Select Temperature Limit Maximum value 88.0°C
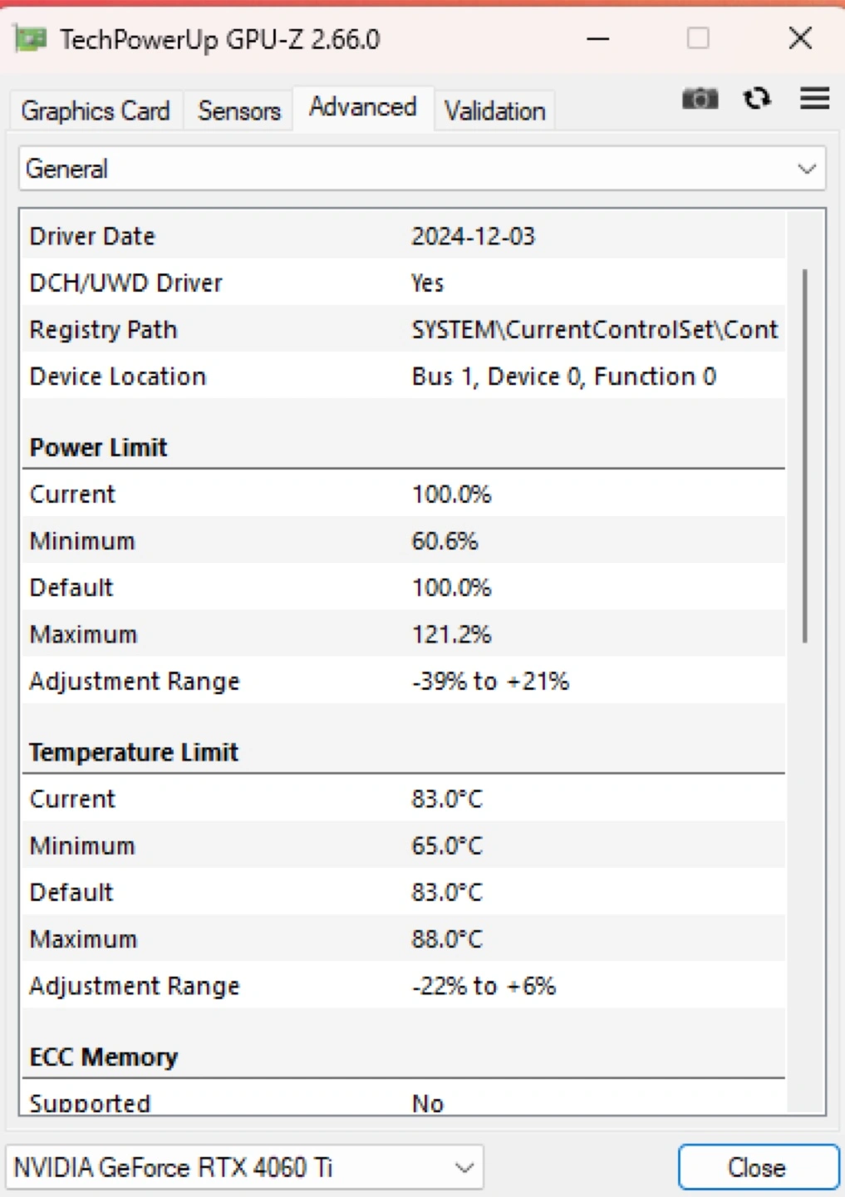The image size is (845, 1197). (447, 939)
